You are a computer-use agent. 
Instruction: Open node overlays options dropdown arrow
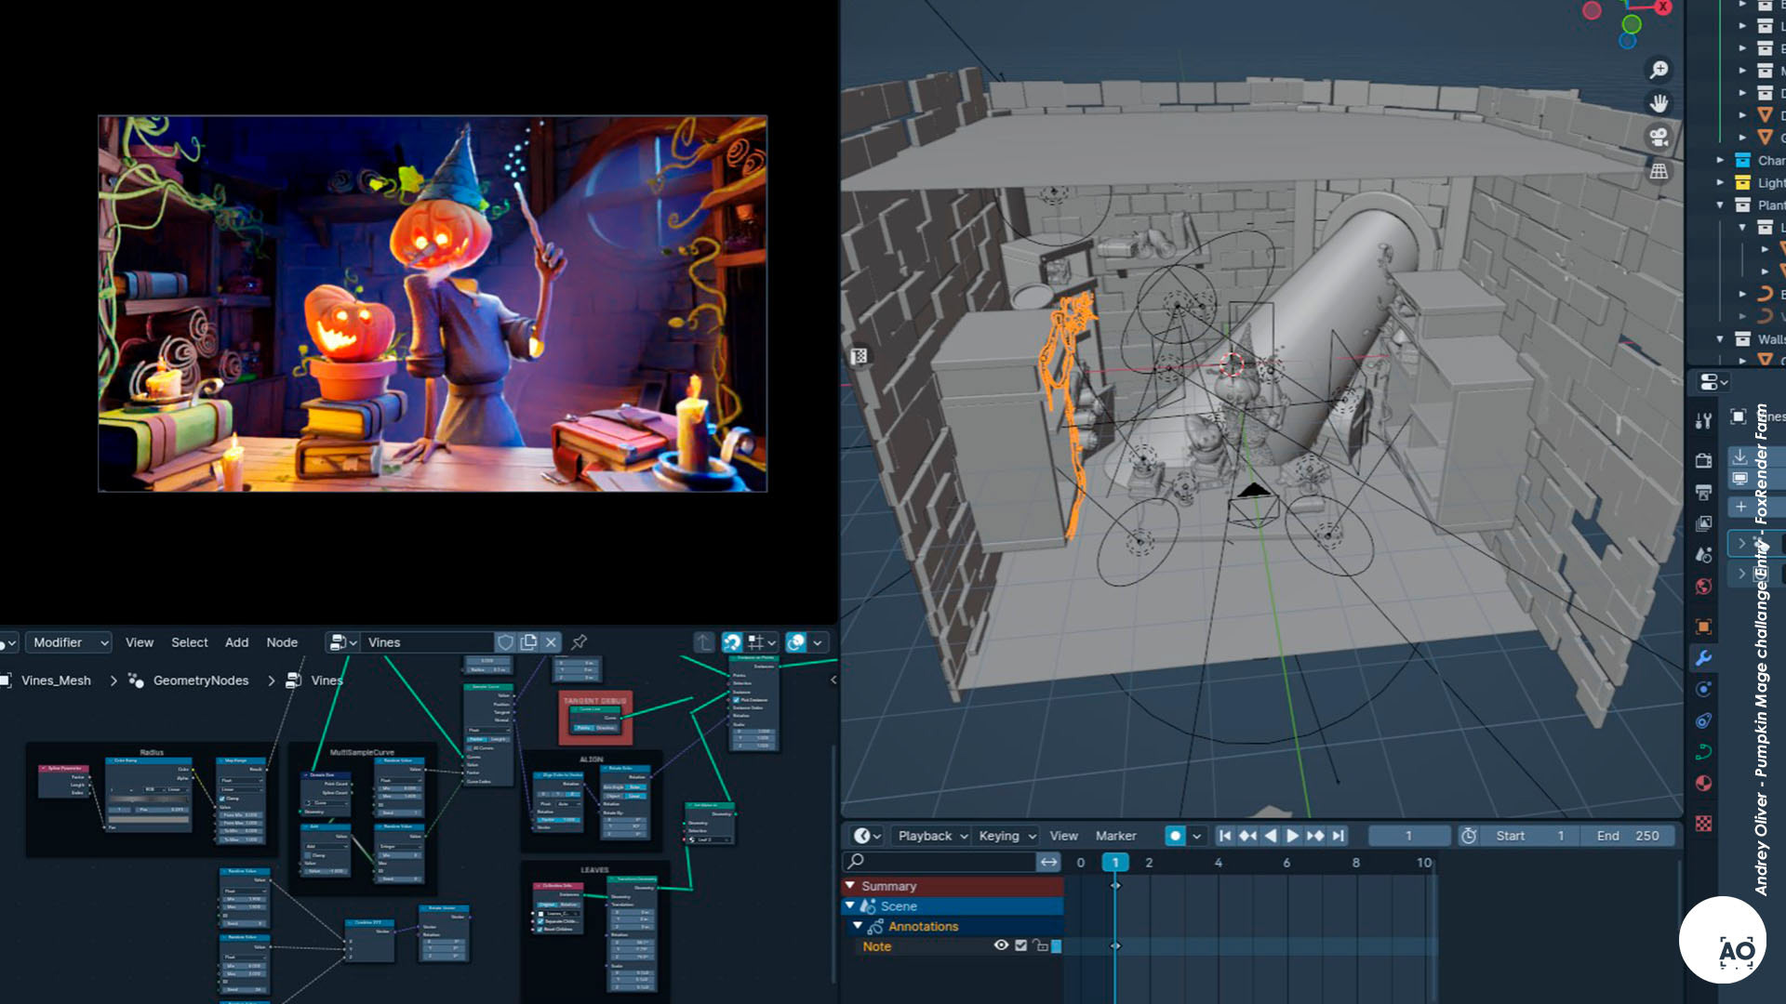[818, 642]
